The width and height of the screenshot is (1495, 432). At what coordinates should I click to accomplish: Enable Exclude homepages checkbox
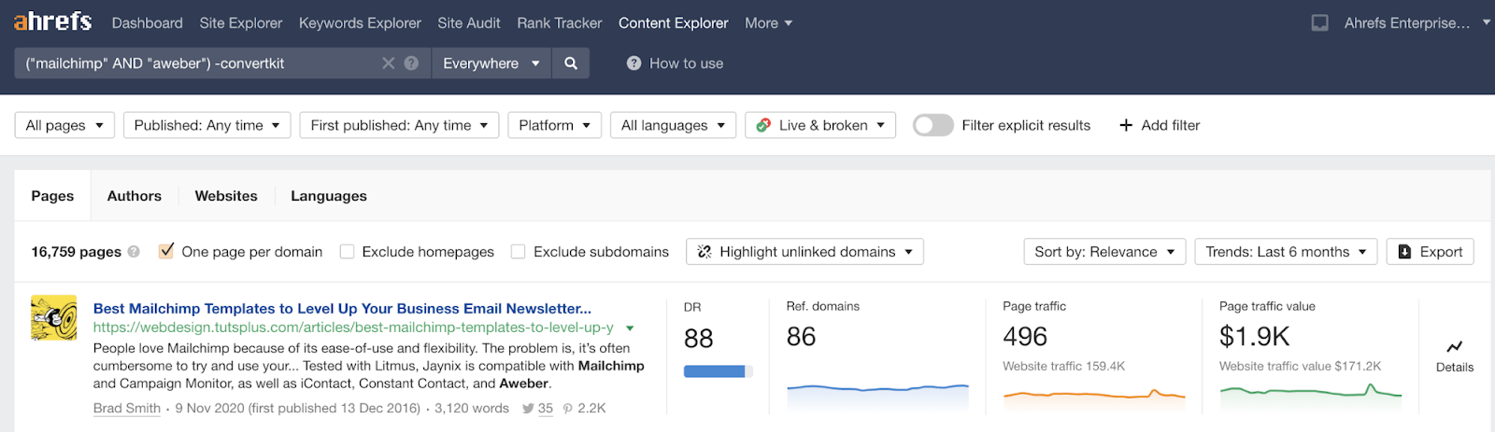tap(347, 252)
